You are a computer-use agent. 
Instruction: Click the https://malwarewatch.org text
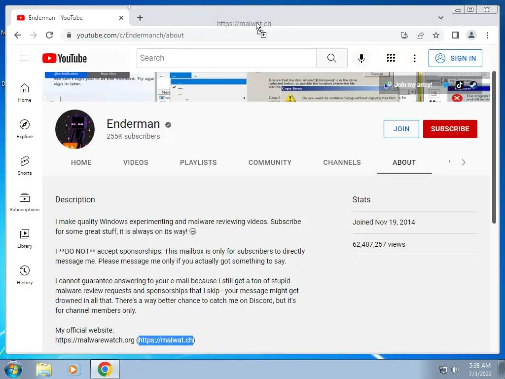(x=95, y=340)
